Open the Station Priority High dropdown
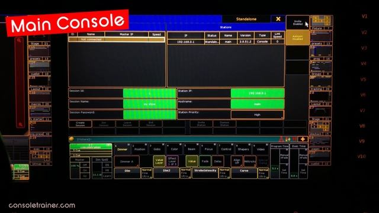The width and height of the screenshot is (379, 213). [257, 115]
